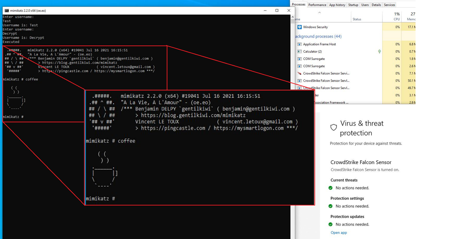Click 'Protection for your device against threats.' text
The image size is (472, 239).
coord(366,144)
